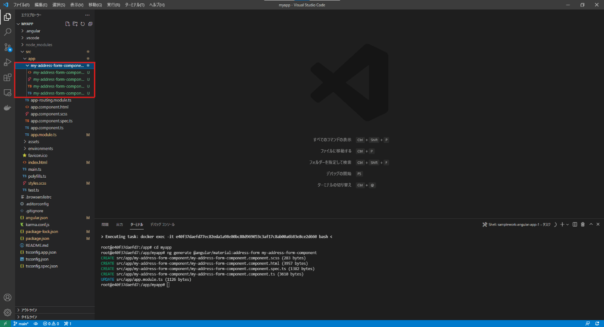Open the Accounts menu icon
This screenshot has height=327, width=604.
7,298
